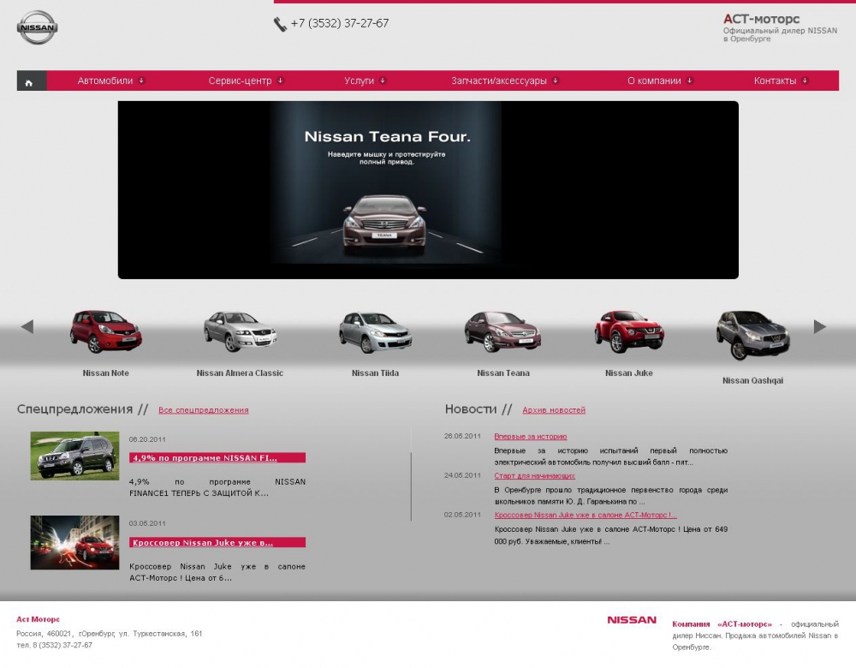
Task: Select the Nissan Teana car image
Action: (502, 331)
